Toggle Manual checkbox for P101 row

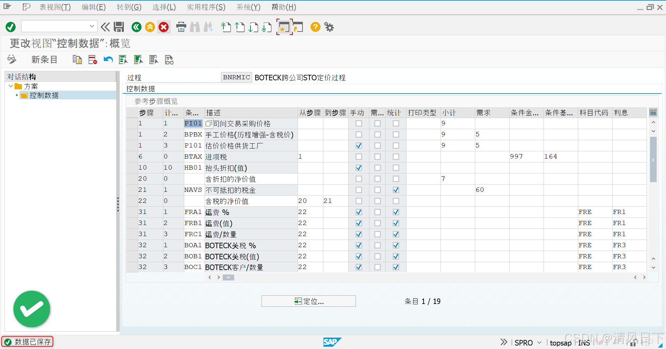click(359, 145)
